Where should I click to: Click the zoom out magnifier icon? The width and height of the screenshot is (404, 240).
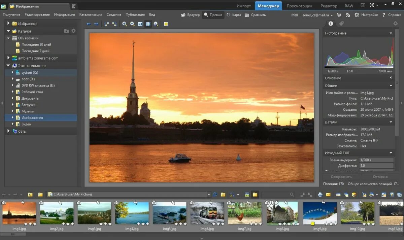click(x=132, y=24)
